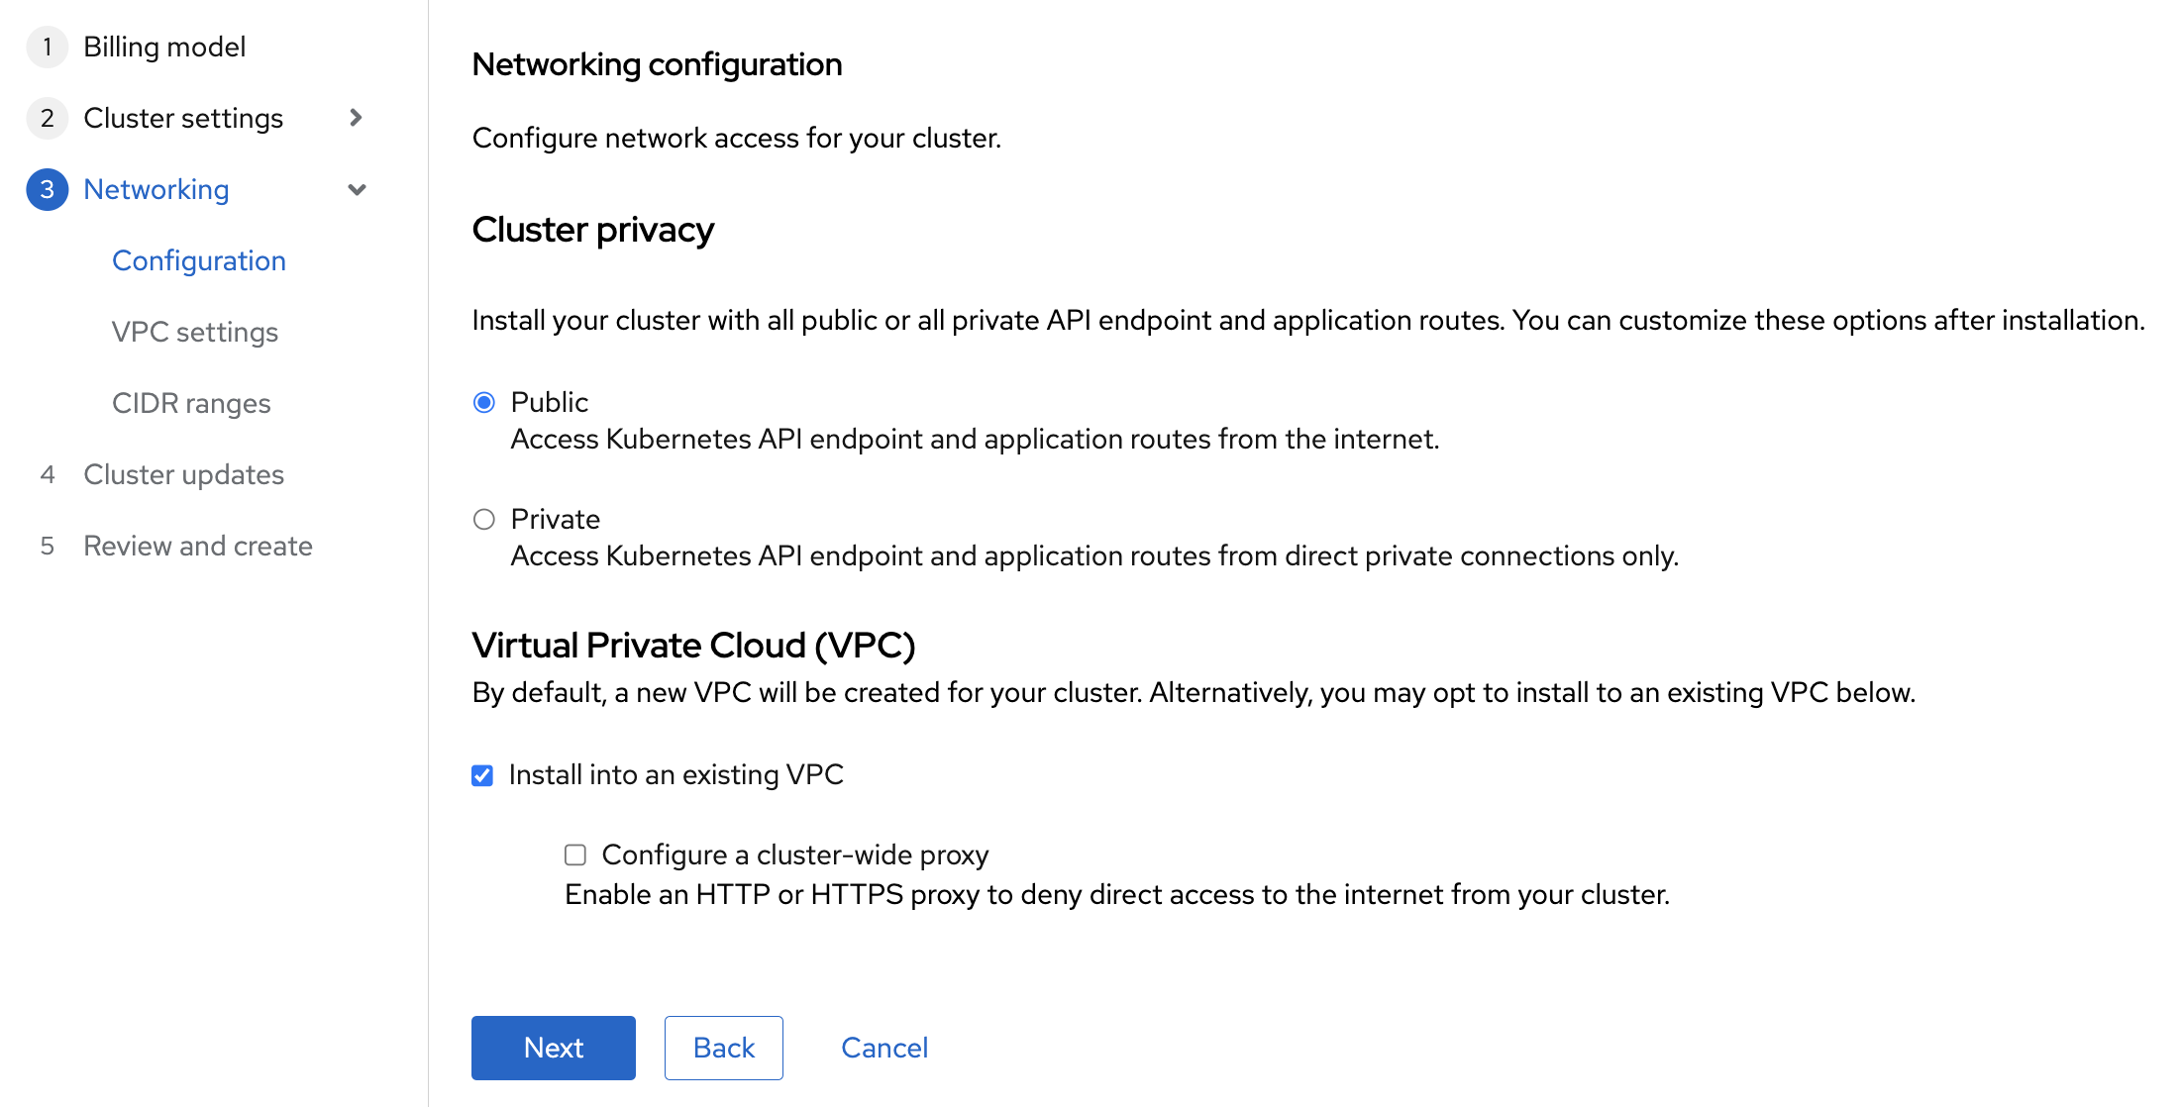Open Configuration sub-step
The width and height of the screenshot is (2181, 1107).
pos(199,260)
